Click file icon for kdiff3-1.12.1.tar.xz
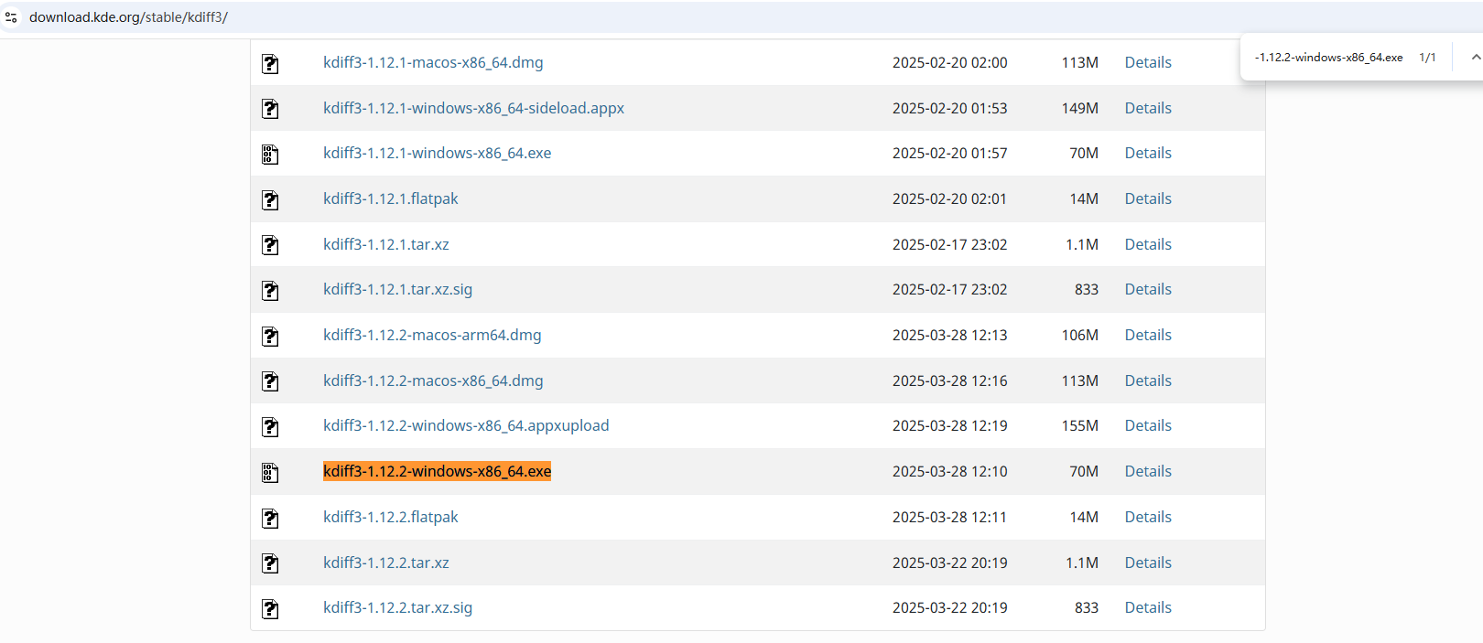1483x643 pixels. (270, 245)
